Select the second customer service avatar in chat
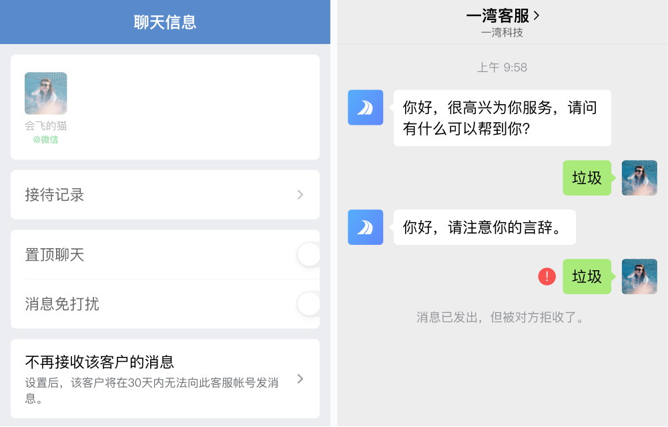The image size is (668, 427). click(x=365, y=227)
